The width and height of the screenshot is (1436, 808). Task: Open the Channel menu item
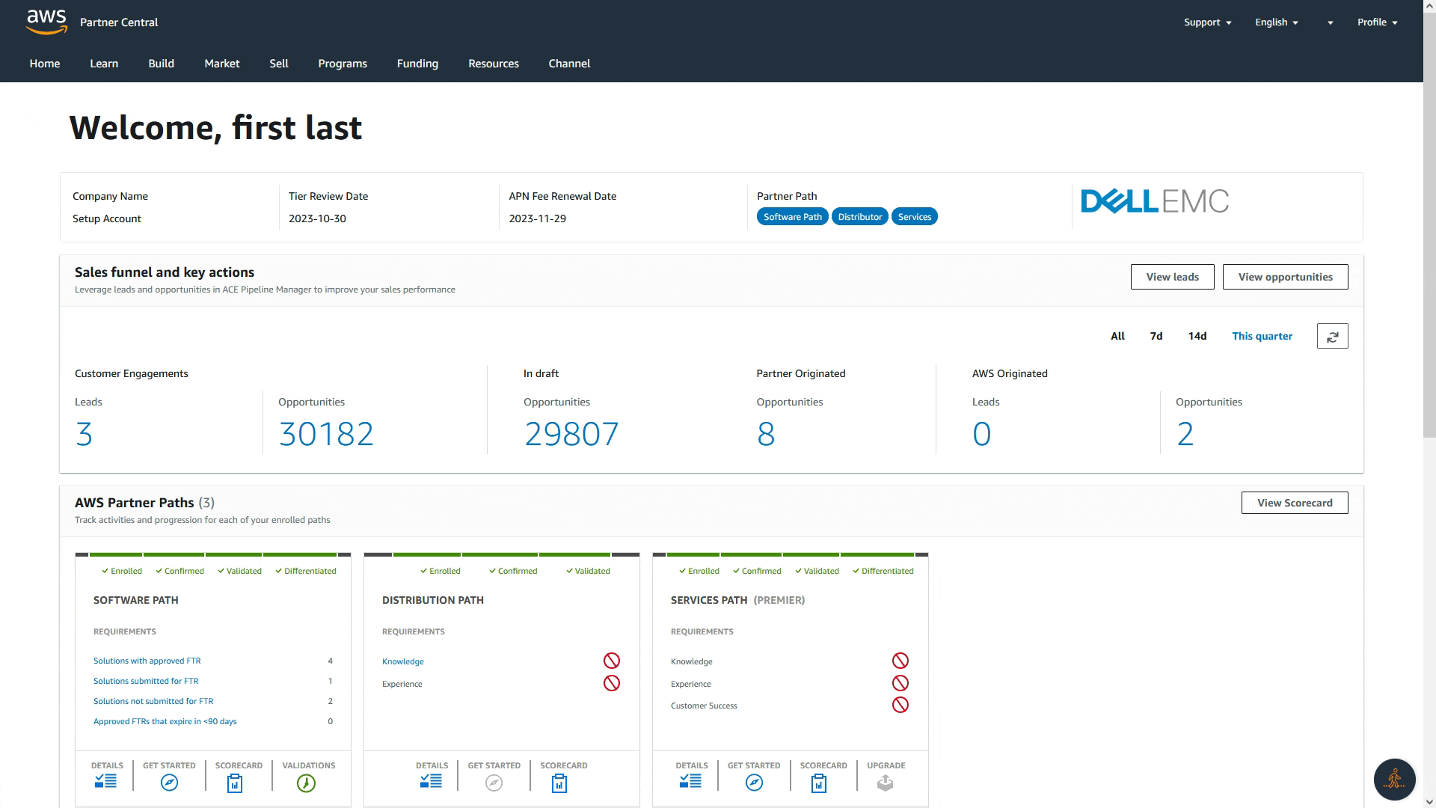pyautogui.click(x=570, y=63)
